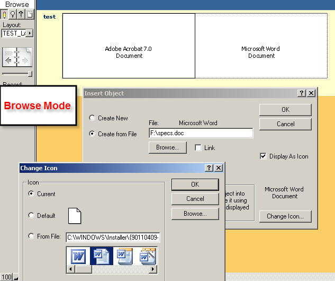Click the 'test' field label
Screen dimensions: 335x281
(49, 16)
